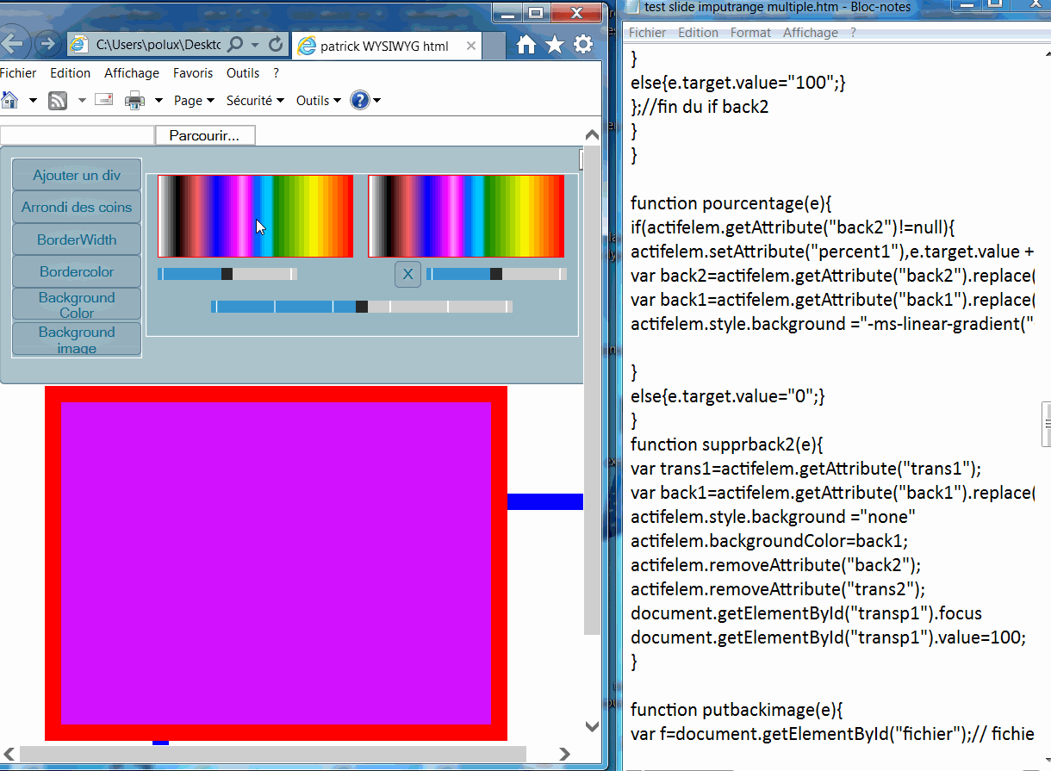The width and height of the screenshot is (1051, 771).
Task: Refresh the page in Internet Explorer
Action: [276, 44]
